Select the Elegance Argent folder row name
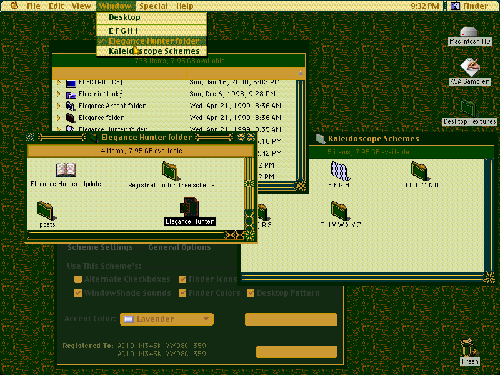This screenshot has height=375, width=500. click(112, 106)
